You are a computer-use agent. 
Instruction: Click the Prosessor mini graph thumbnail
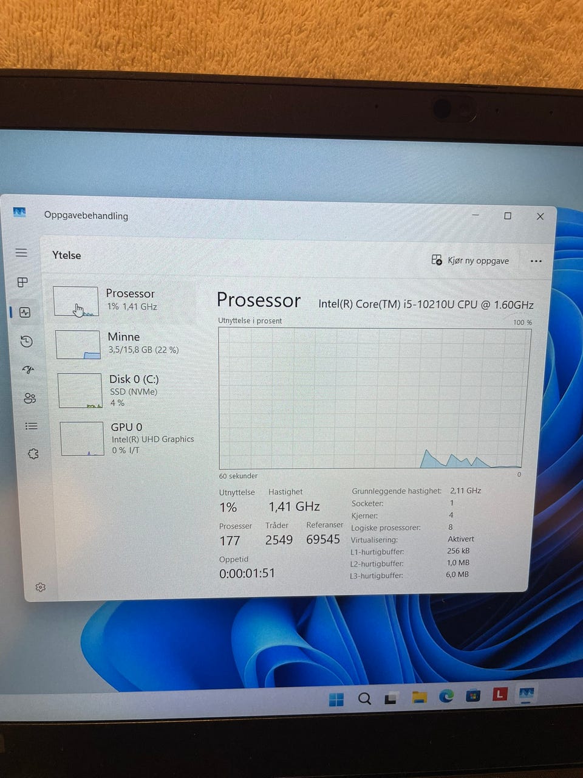(76, 301)
